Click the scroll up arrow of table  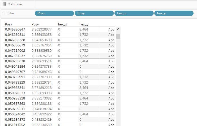(x=118, y=29)
